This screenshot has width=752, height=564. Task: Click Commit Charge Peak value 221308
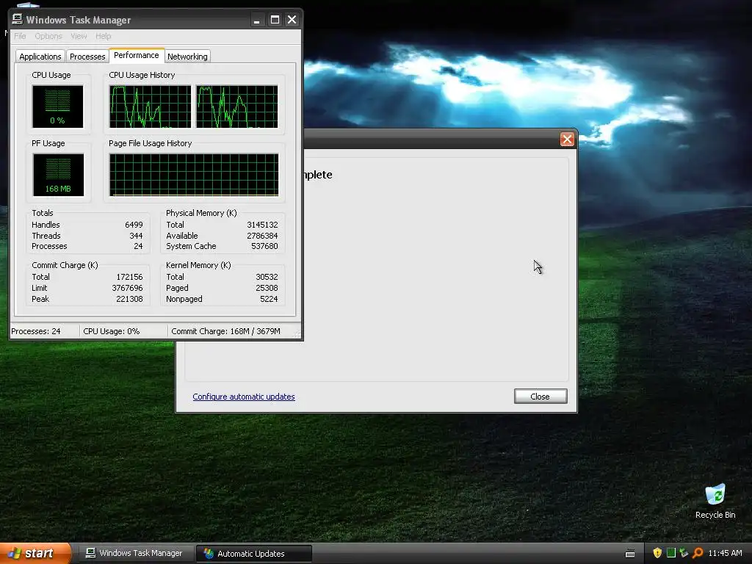pos(129,300)
